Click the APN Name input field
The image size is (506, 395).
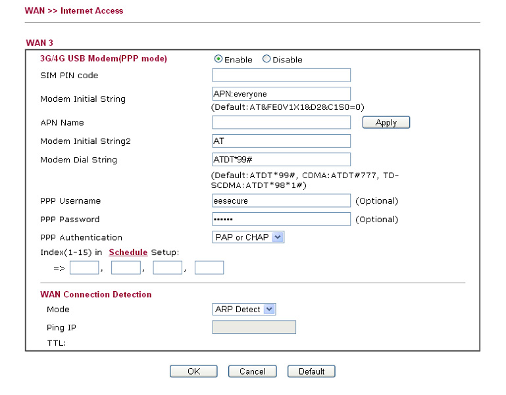point(282,122)
